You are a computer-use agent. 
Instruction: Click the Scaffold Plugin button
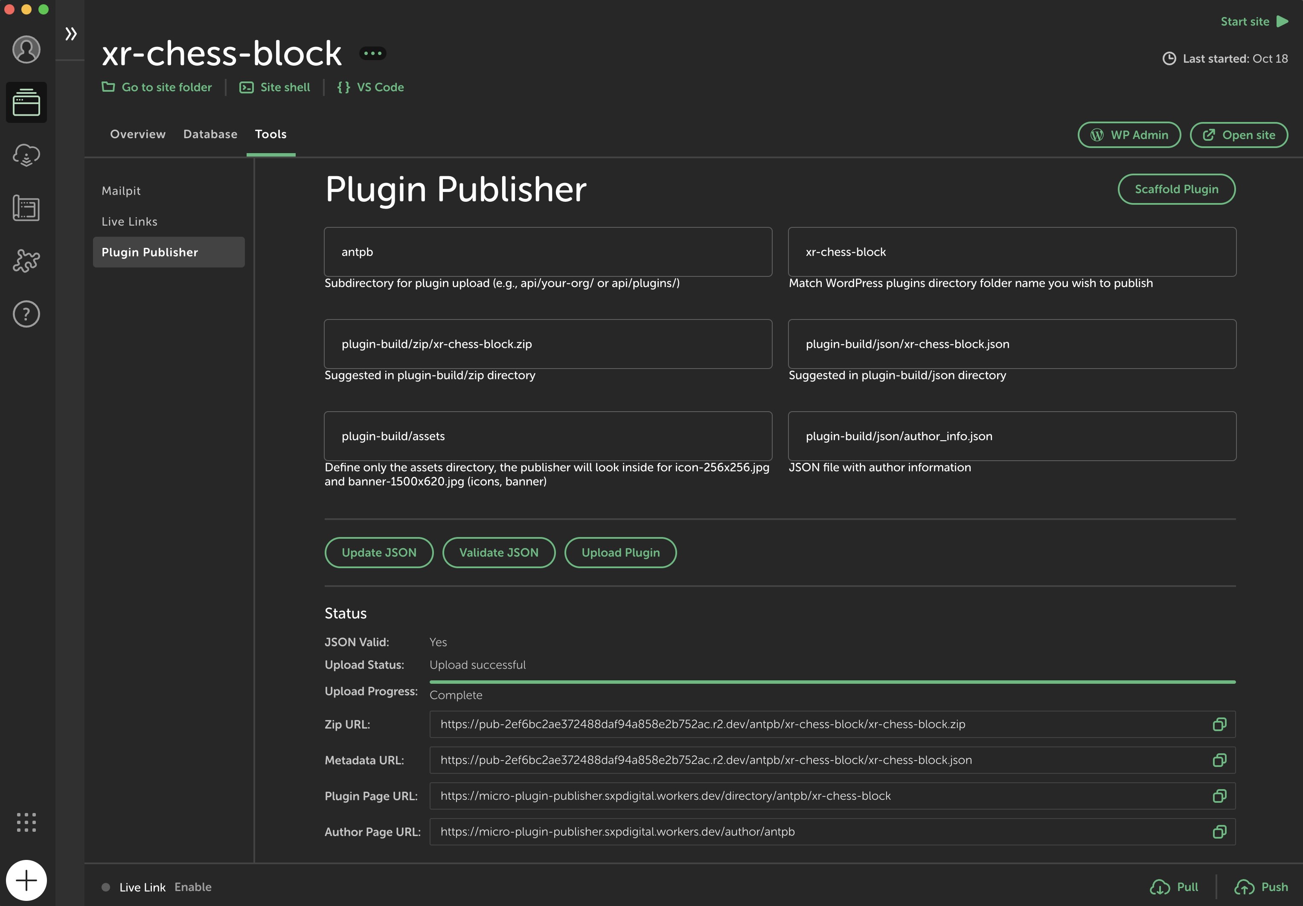1176,189
